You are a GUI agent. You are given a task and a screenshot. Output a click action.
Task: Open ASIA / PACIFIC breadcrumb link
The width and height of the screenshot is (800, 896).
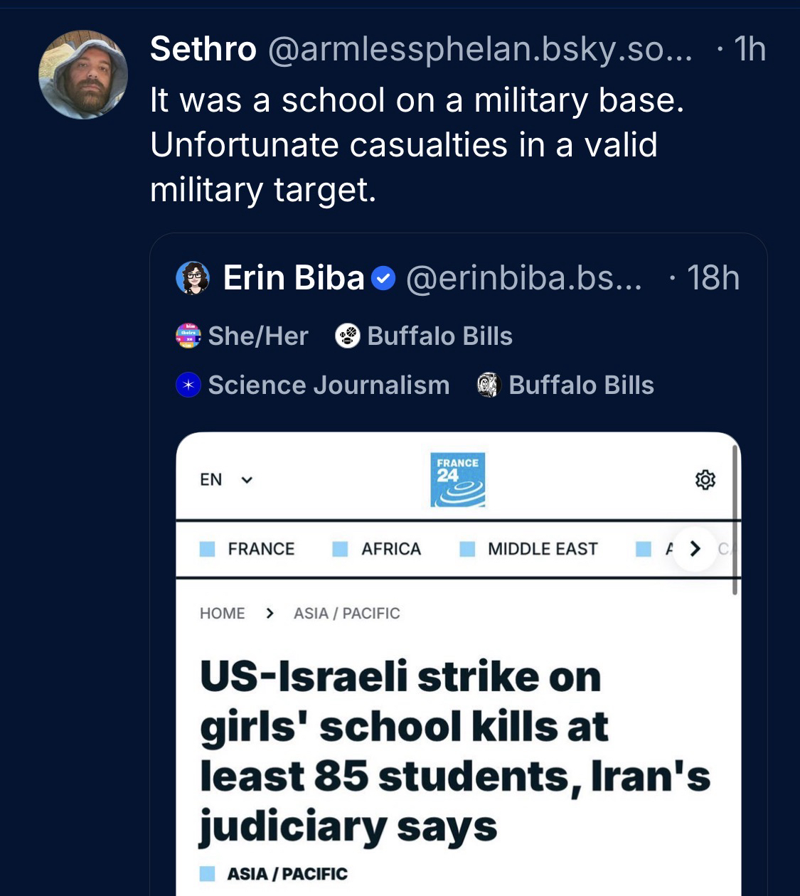(346, 613)
